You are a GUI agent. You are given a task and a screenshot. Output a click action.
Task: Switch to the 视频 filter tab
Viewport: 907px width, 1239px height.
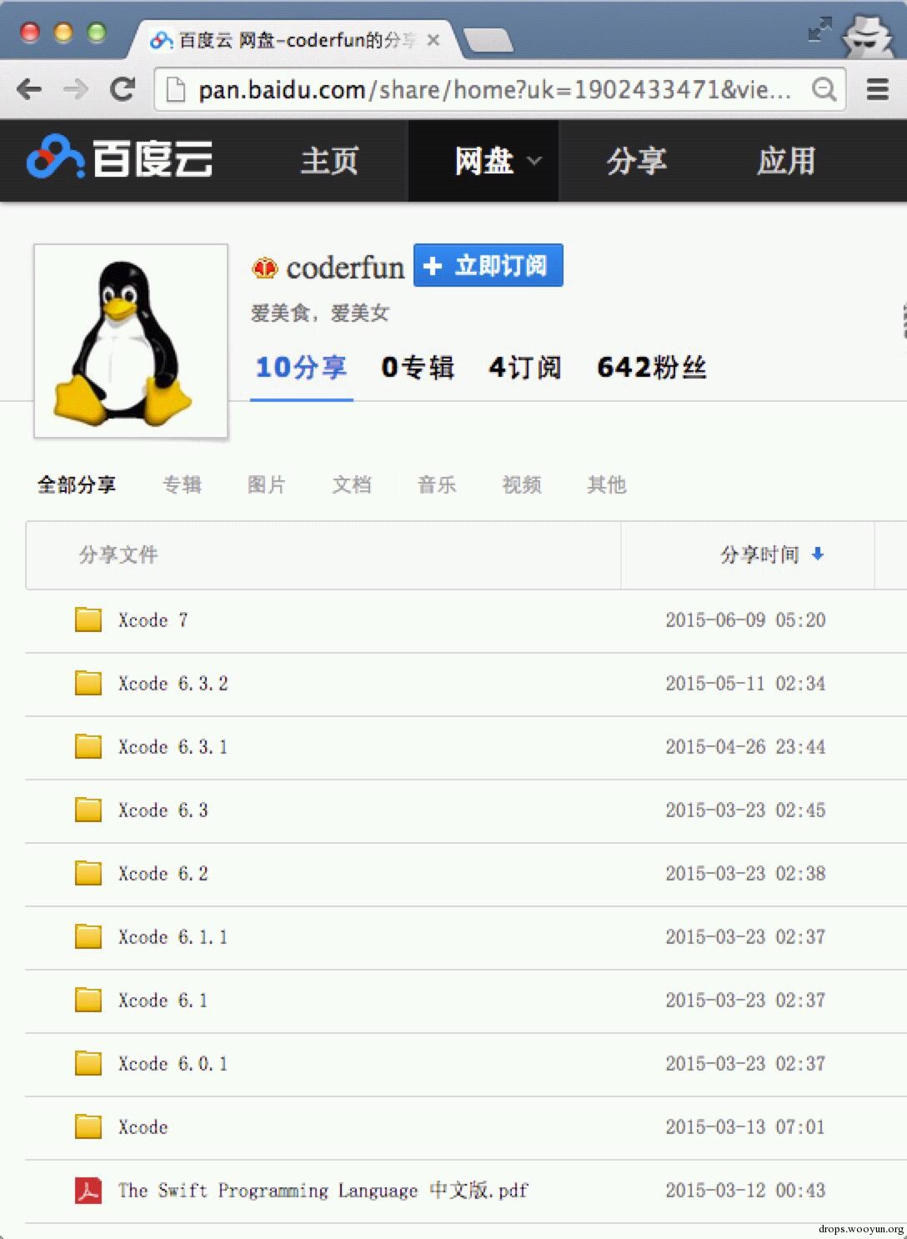click(522, 484)
